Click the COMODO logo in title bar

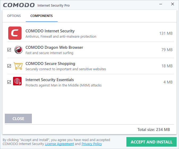[19, 5]
